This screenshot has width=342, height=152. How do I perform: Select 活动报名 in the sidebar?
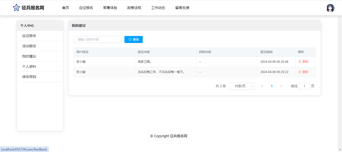tap(29, 46)
